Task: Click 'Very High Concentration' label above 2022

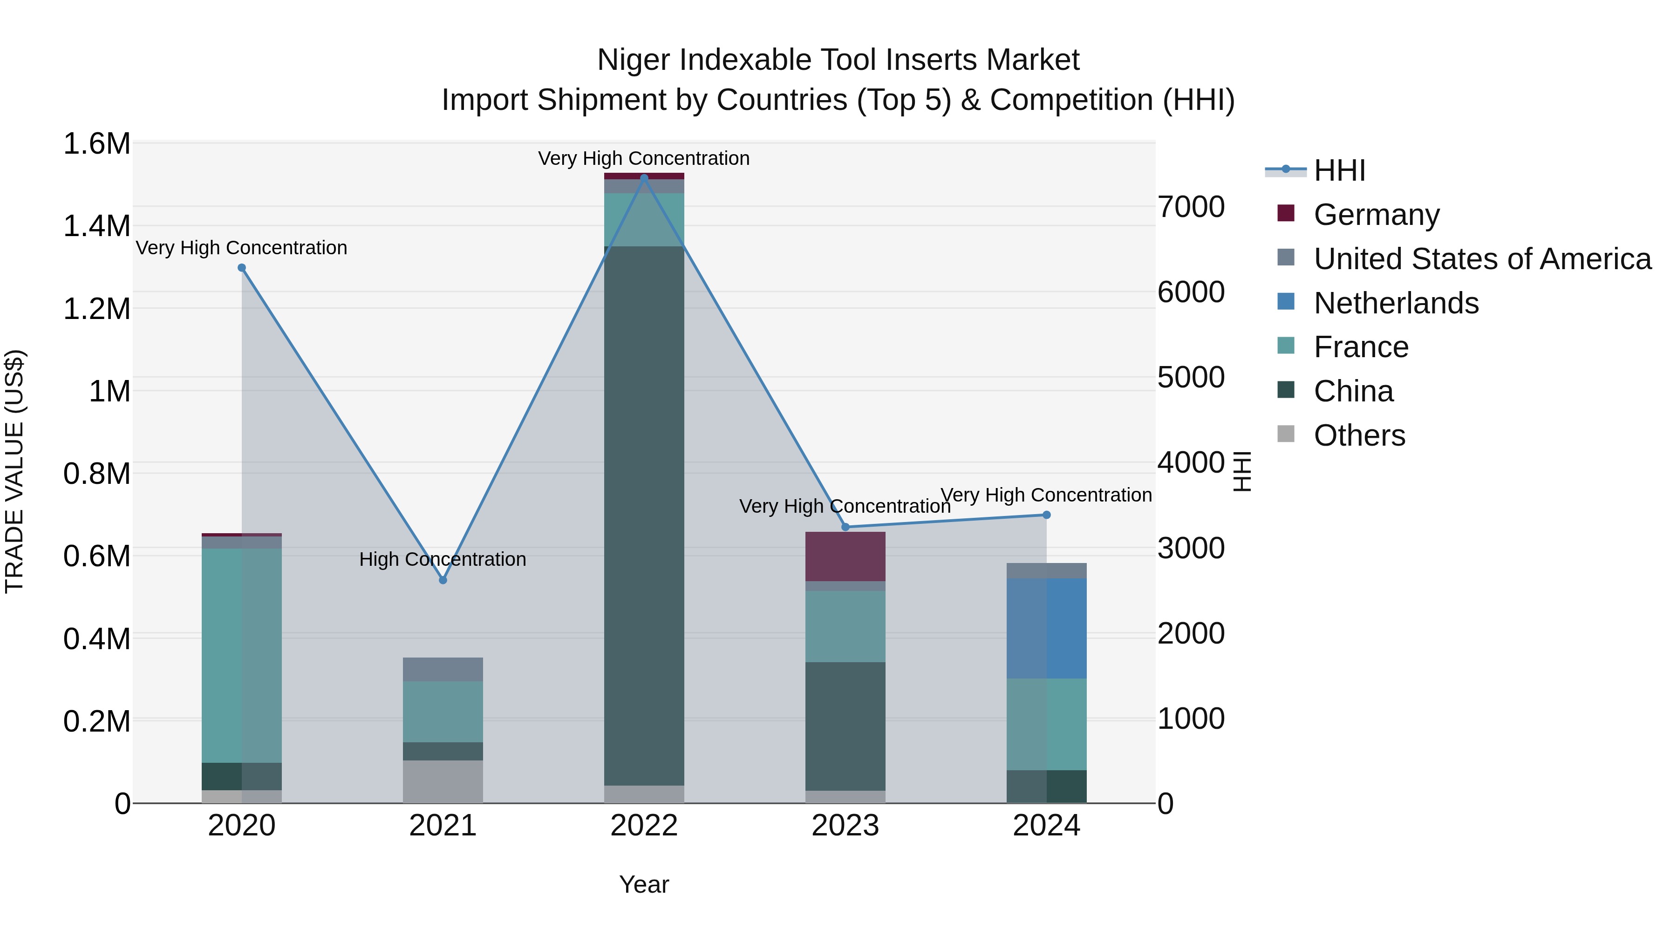Action: (644, 158)
